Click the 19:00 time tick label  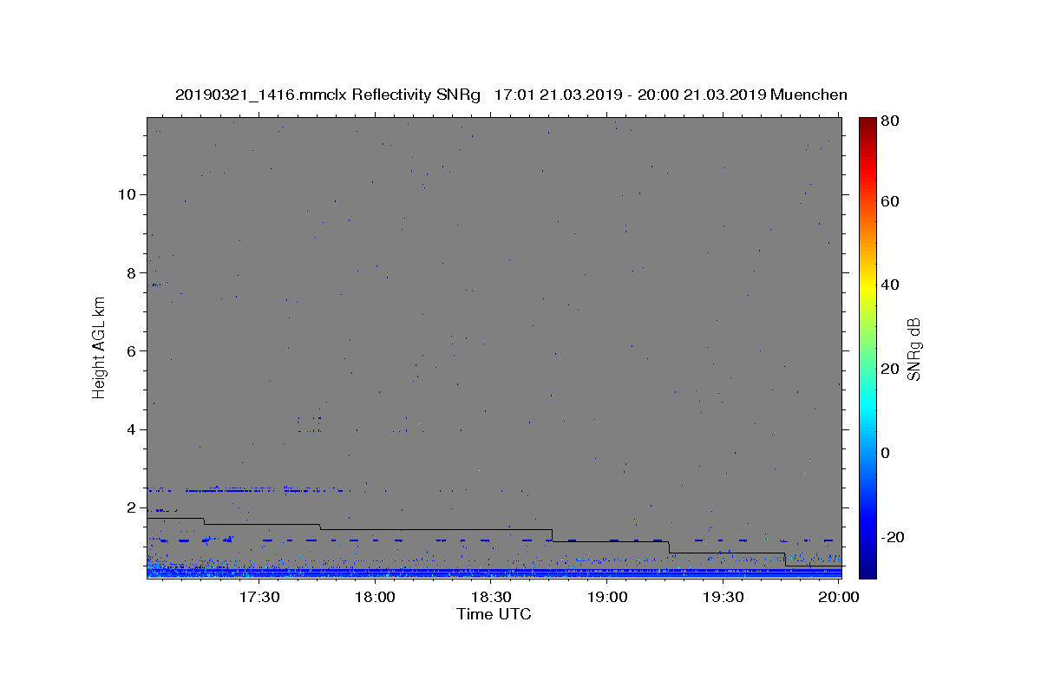607,597
